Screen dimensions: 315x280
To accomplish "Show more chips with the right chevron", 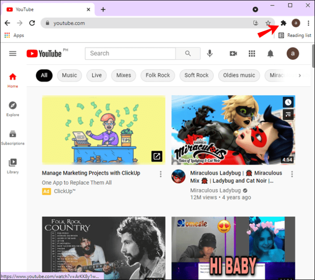I will coord(300,75).
